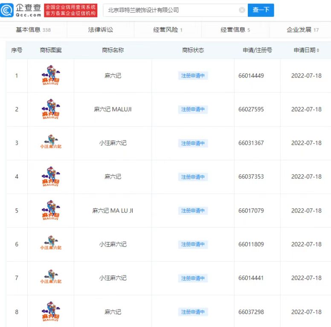Image resolution: width=331 pixels, height=327 pixels.
Task: Click the red 全国企业信用查询系统 banner
Action: [x=70, y=10]
